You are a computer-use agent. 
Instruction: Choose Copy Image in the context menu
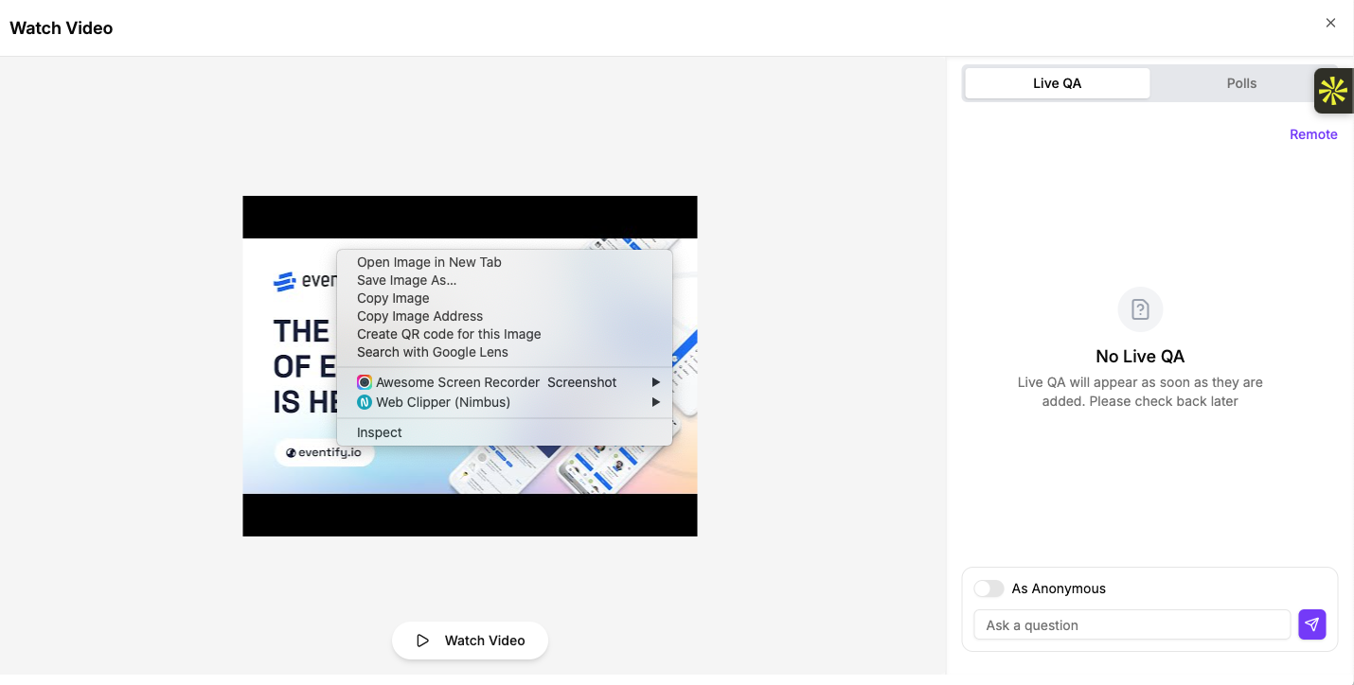click(505, 298)
